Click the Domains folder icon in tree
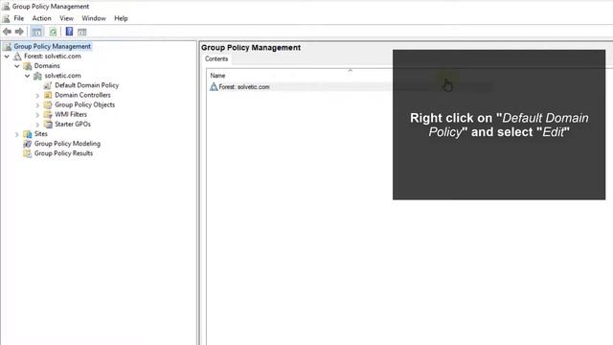This screenshot has height=345, width=613. tap(28, 66)
